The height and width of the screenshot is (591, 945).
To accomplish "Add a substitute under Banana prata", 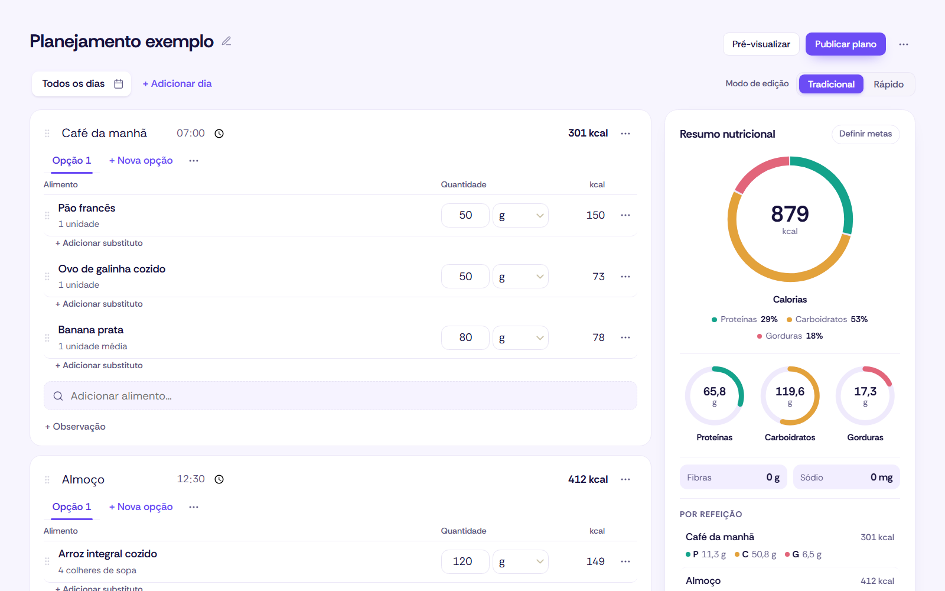I will [99, 365].
